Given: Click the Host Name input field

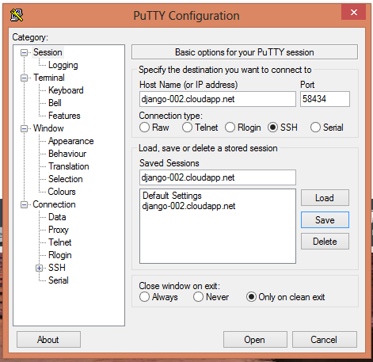Looking at the screenshot, I should 218,99.
